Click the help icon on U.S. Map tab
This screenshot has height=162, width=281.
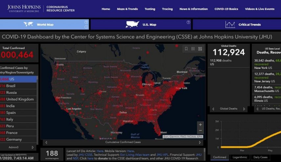coord(188,22)
